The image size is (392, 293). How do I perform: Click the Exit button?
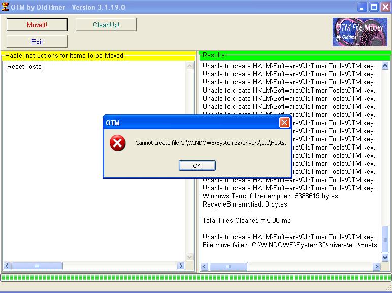[37, 42]
